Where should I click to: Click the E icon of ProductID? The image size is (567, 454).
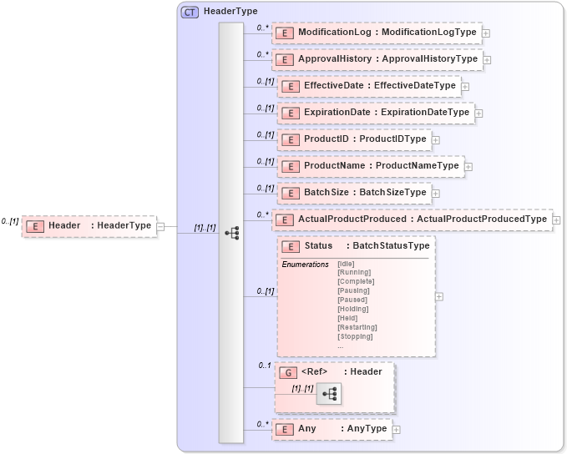click(291, 140)
